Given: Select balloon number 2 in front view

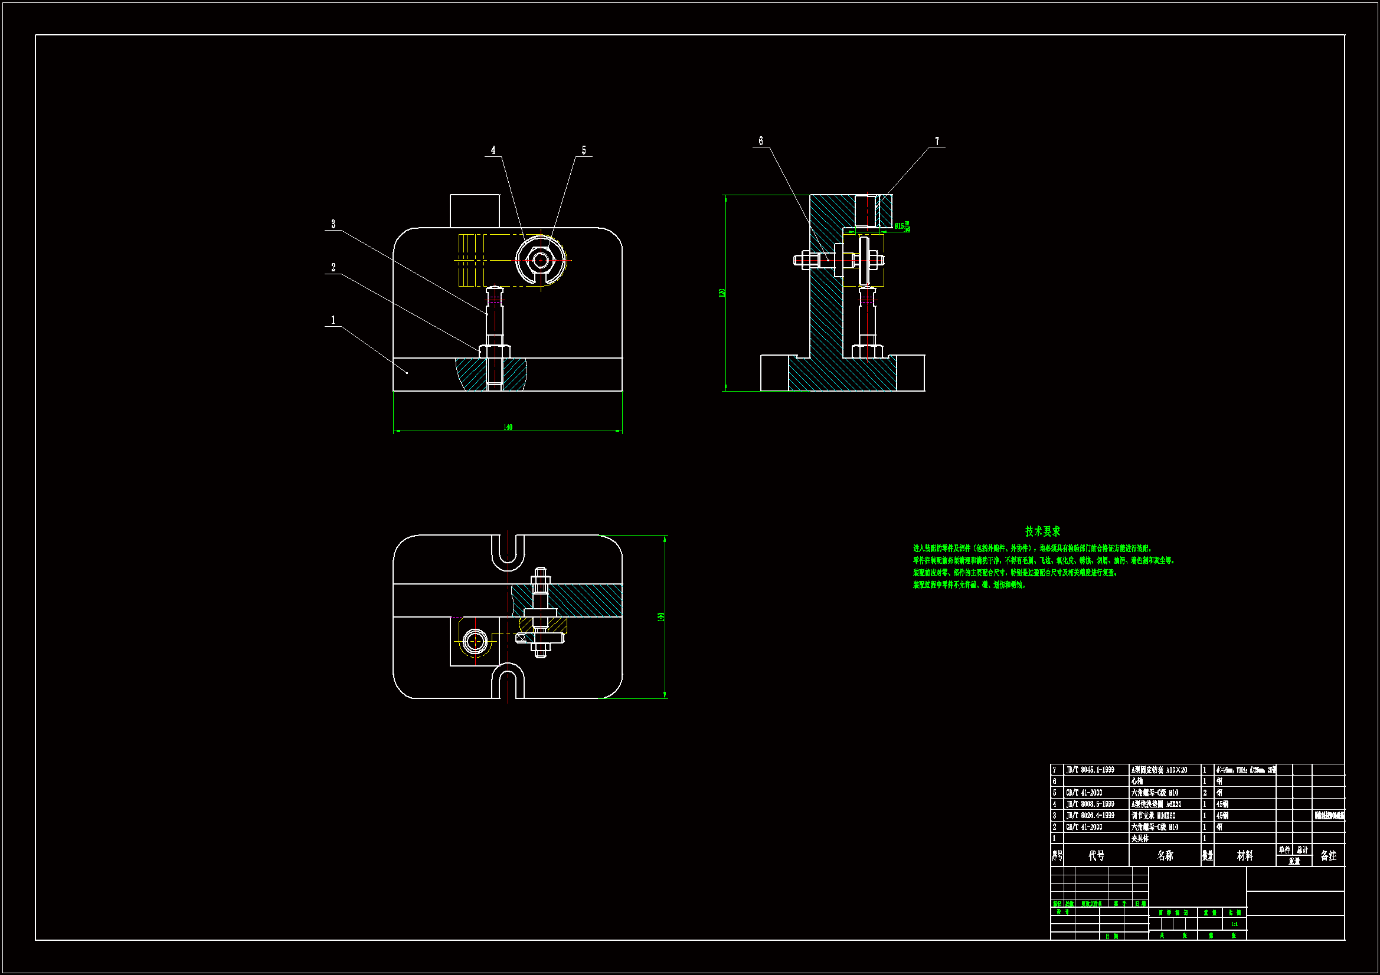Looking at the screenshot, I should (x=333, y=267).
